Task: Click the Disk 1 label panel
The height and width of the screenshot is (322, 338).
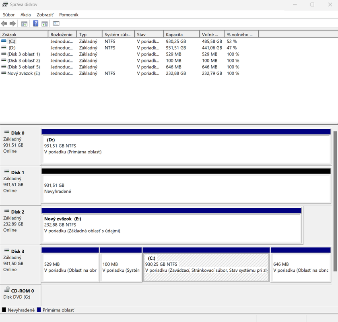Action: point(21,186)
